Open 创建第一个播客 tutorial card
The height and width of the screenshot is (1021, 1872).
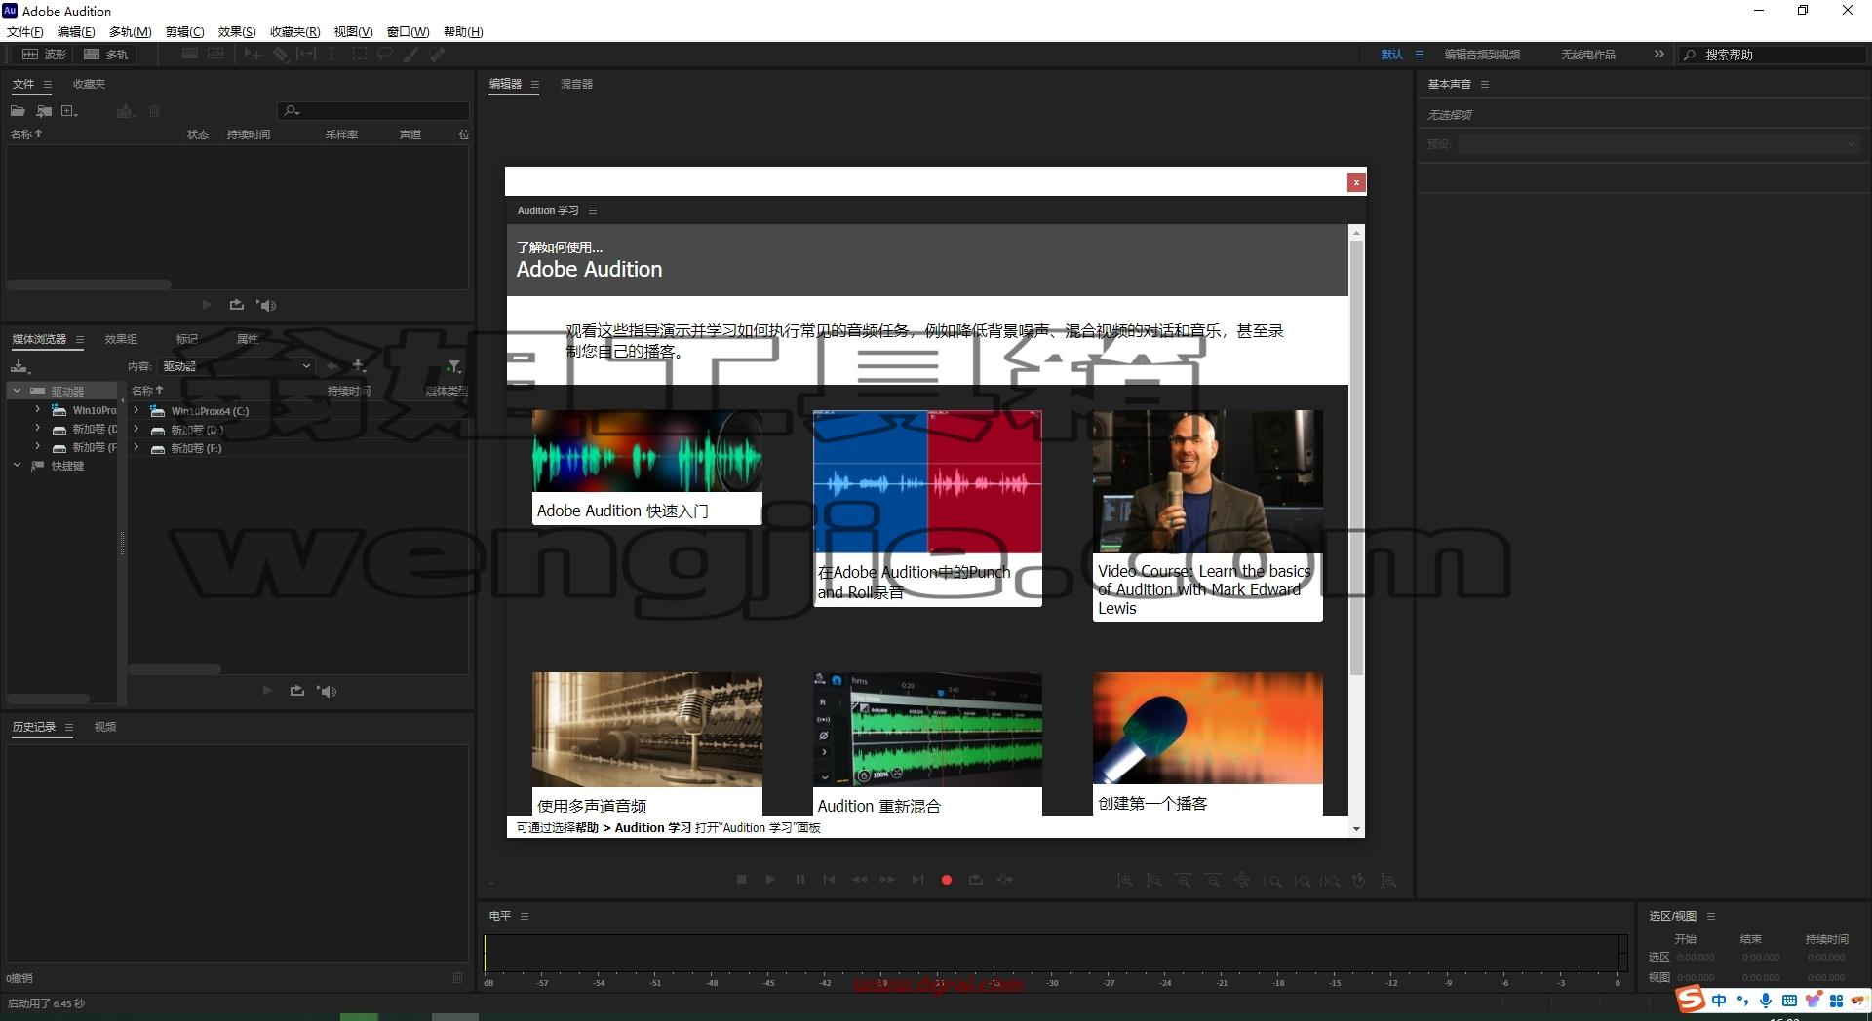click(x=1208, y=744)
